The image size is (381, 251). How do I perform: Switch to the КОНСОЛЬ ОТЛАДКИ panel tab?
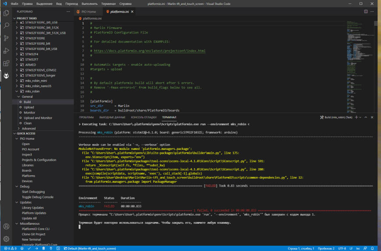tap(144, 117)
